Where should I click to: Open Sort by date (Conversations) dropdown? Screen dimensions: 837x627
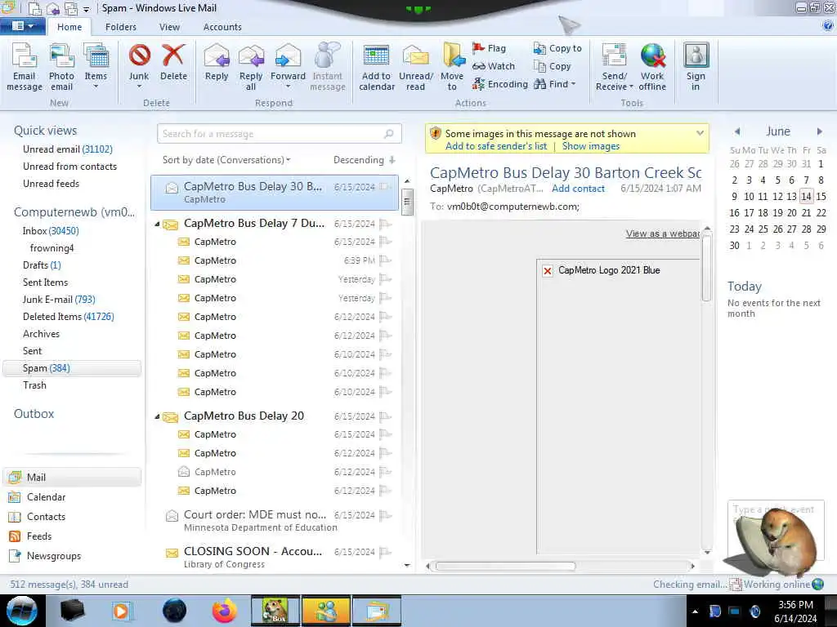(x=226, y=160)
